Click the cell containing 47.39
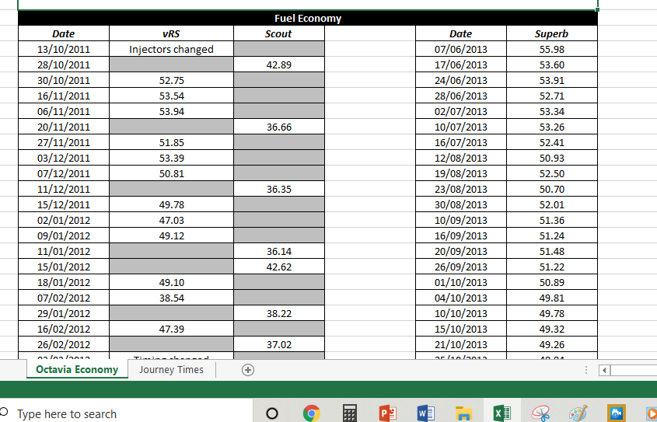657x422 pixels. pos(171,329)
